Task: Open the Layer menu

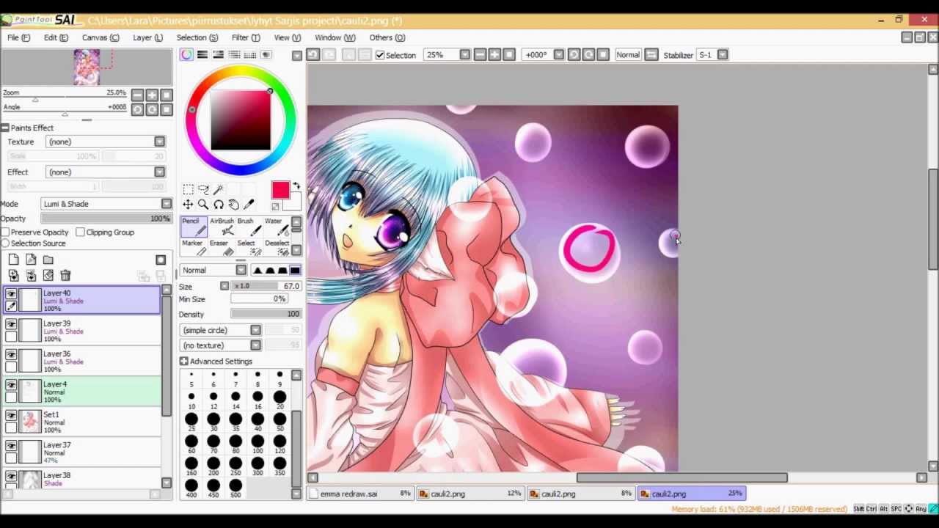Action: click(x=147, y=37)
